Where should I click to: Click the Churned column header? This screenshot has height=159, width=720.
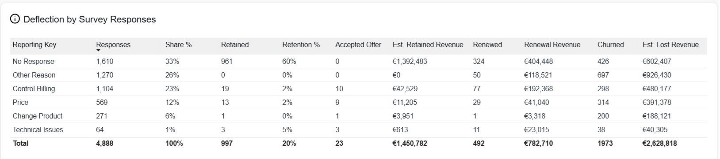(610, 44)
